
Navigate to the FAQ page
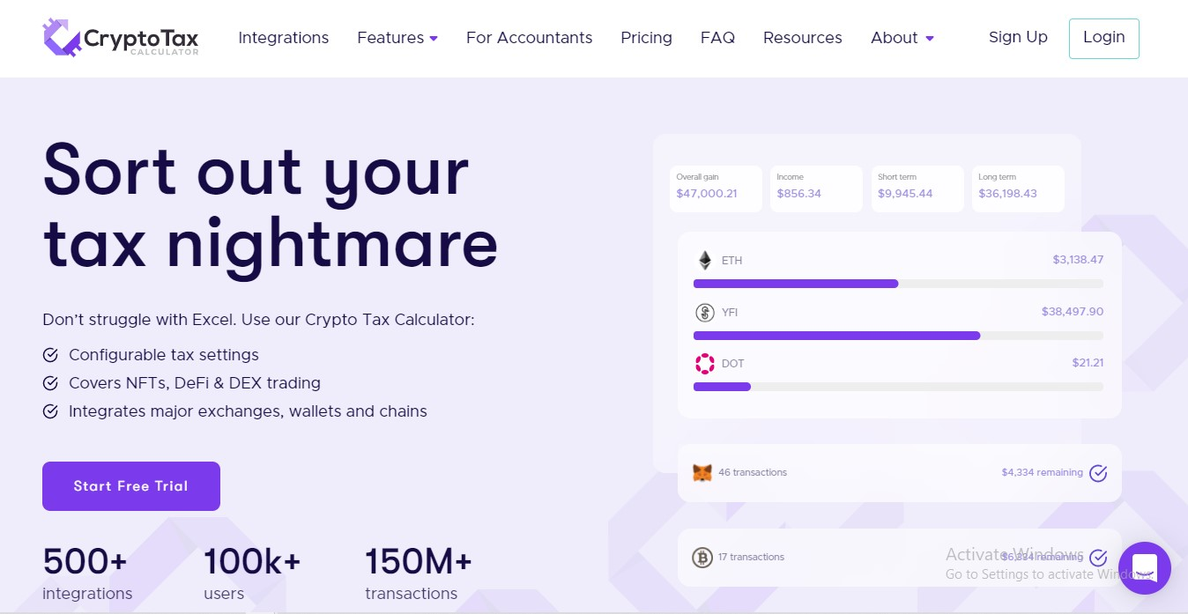pos(717,38)
